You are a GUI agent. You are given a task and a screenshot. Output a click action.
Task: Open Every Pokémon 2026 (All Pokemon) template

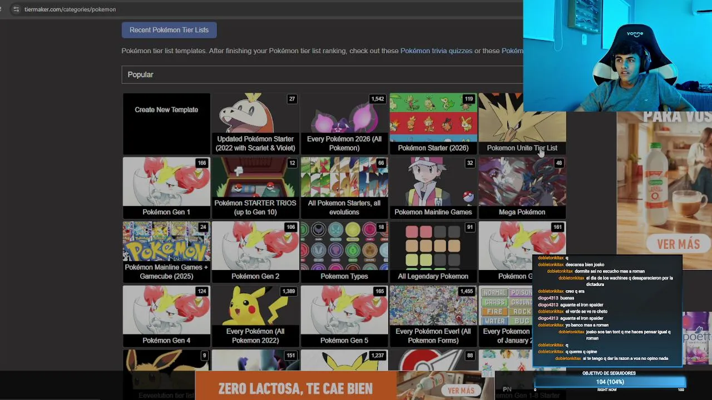(x=344, y=123)
